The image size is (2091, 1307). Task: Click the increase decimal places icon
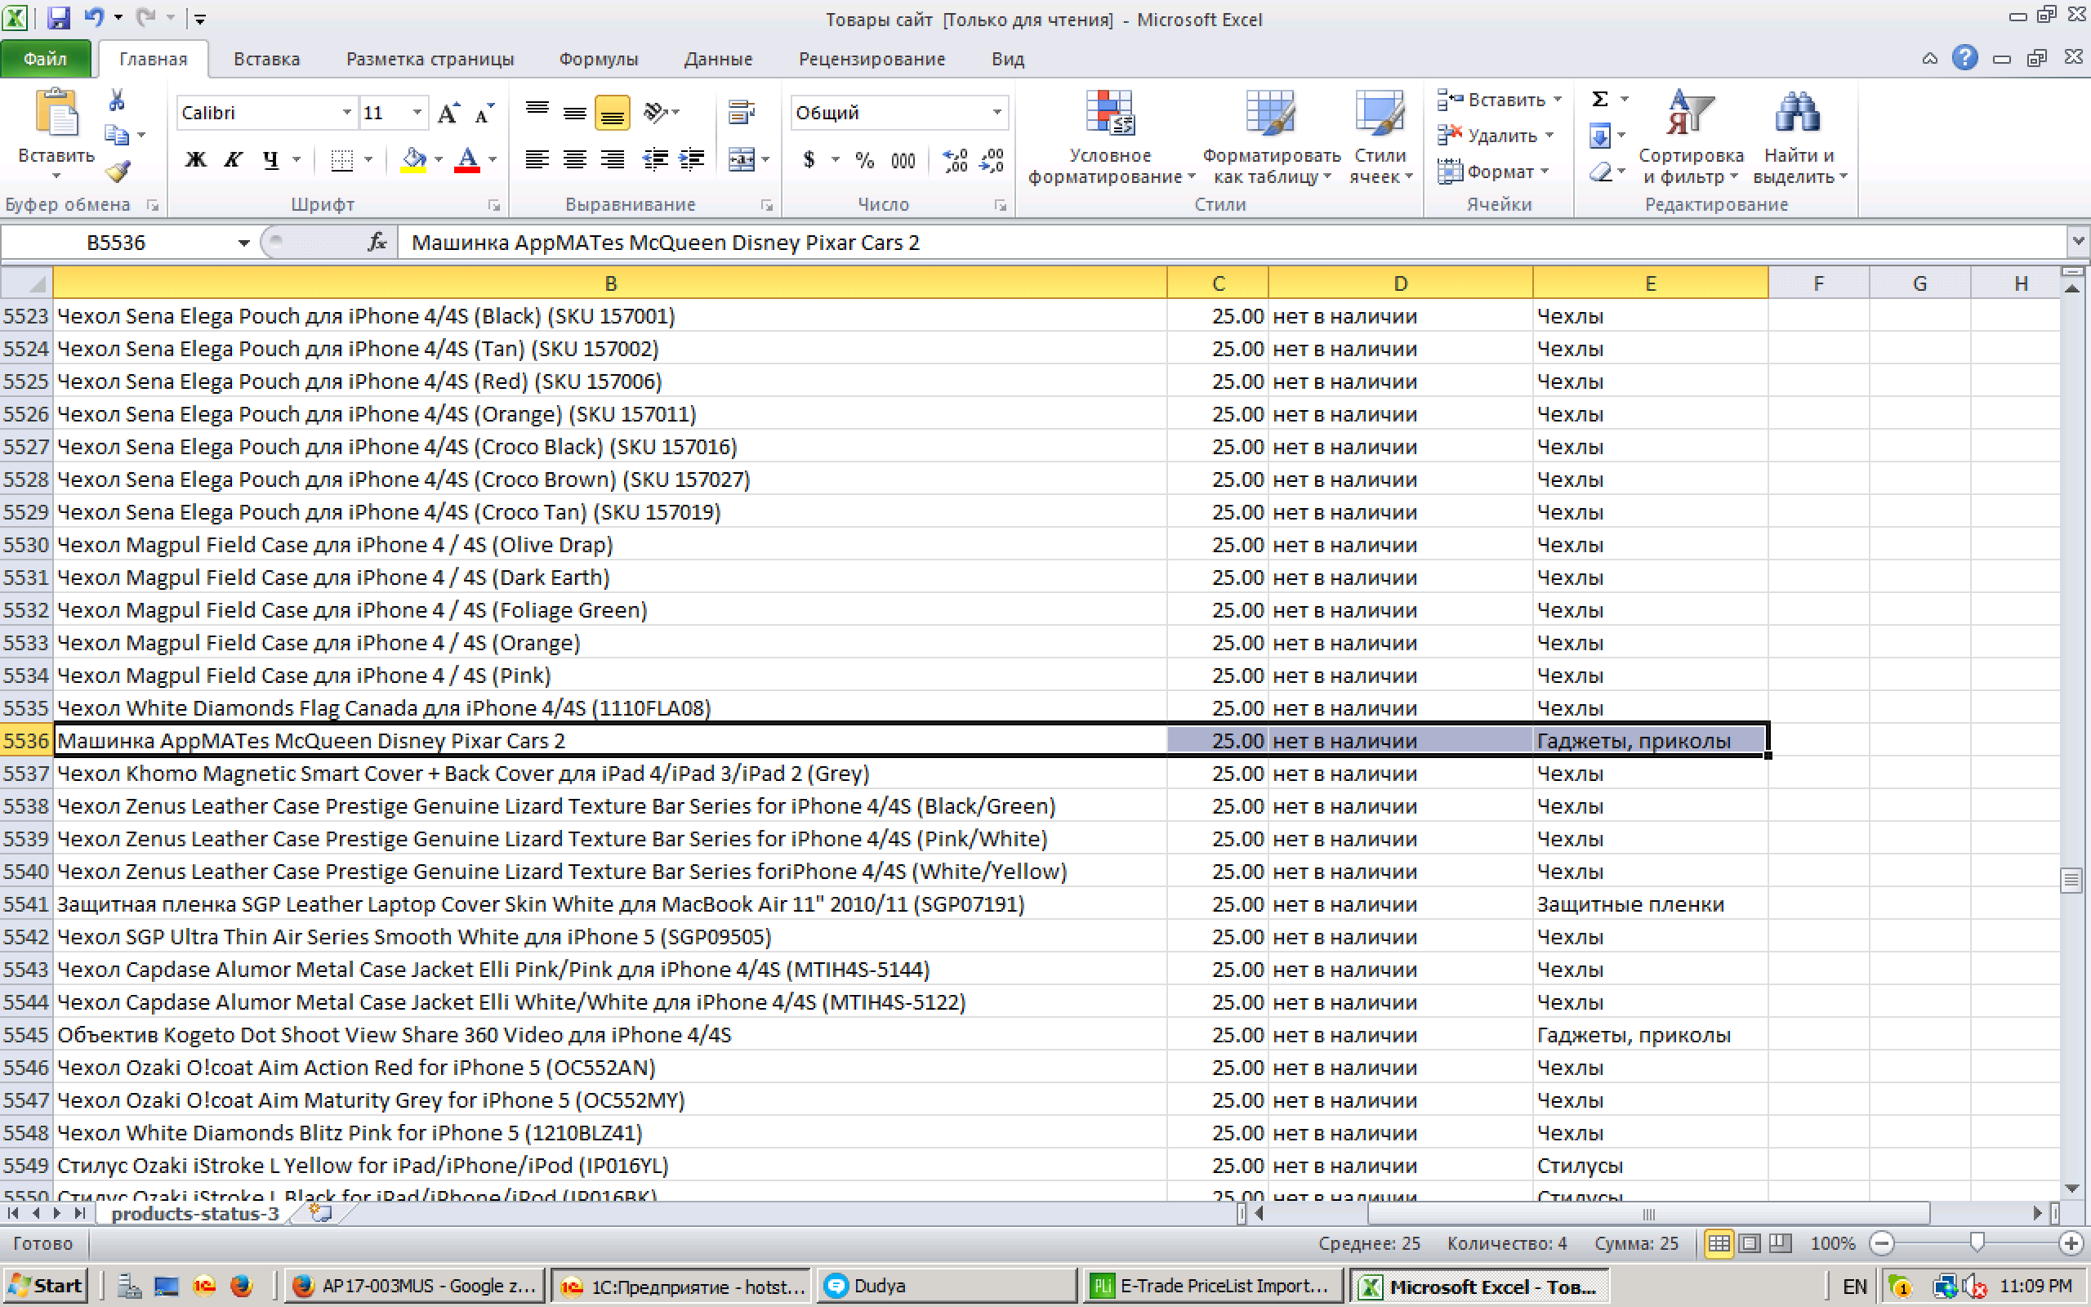pos(956,160)
